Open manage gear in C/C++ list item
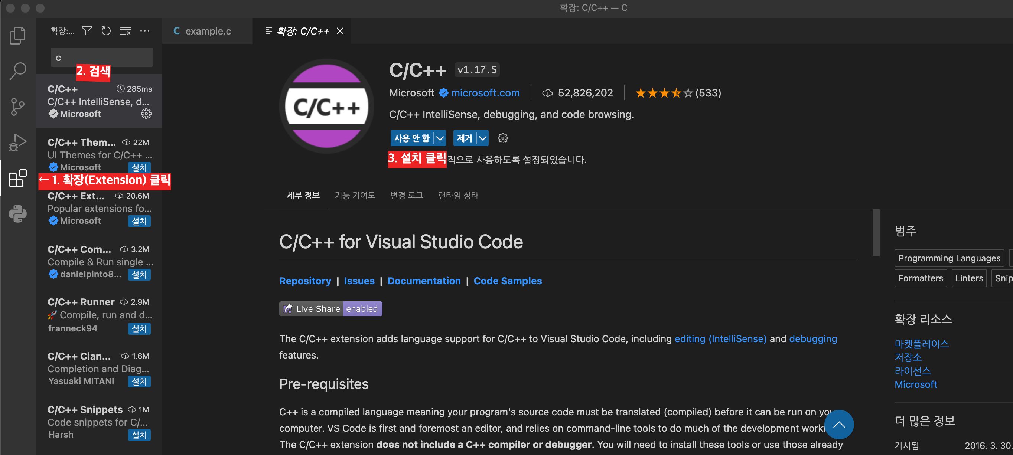The width and height of the screenshot is (1013, 455). tap(146, 114)
